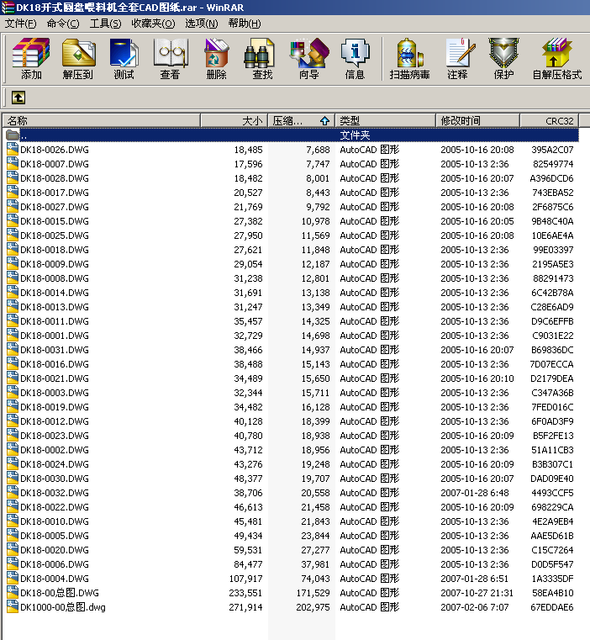Sort by the 类型 column header
This screenshot has height=640, width=590.
click(x=386, y=121)
